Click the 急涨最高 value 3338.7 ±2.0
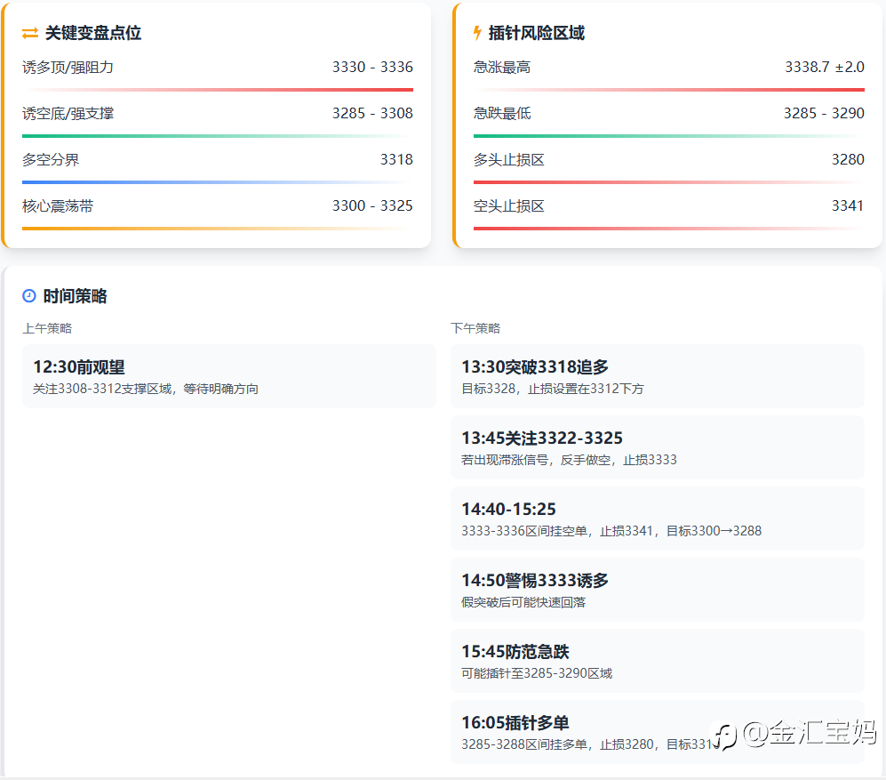886x780 pixels. [824, 68]
